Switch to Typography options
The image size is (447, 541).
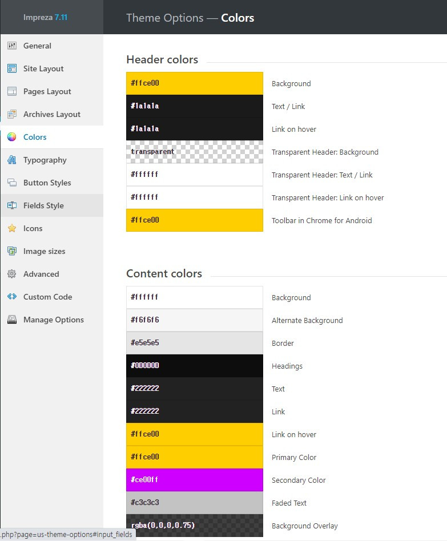pyautogui.click(x=52, y=160)
